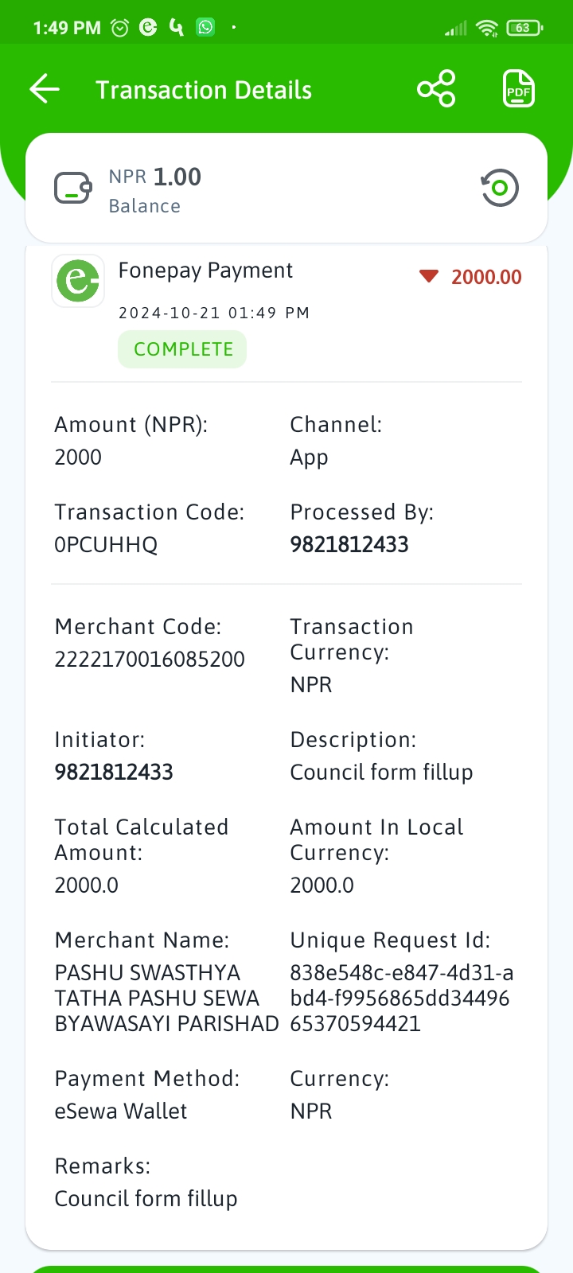Open the share transaction icon

point(436,89)
